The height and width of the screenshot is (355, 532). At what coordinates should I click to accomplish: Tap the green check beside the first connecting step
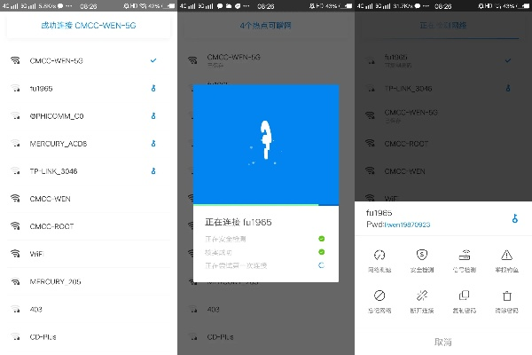(321, 239)
